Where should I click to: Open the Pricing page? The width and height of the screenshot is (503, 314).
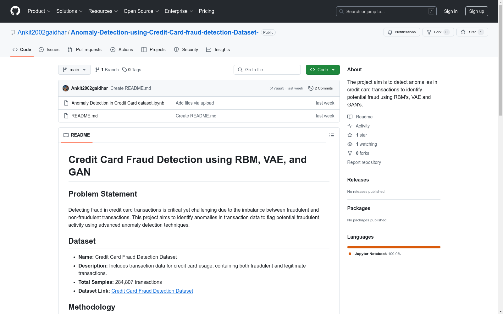pos(207,11)
